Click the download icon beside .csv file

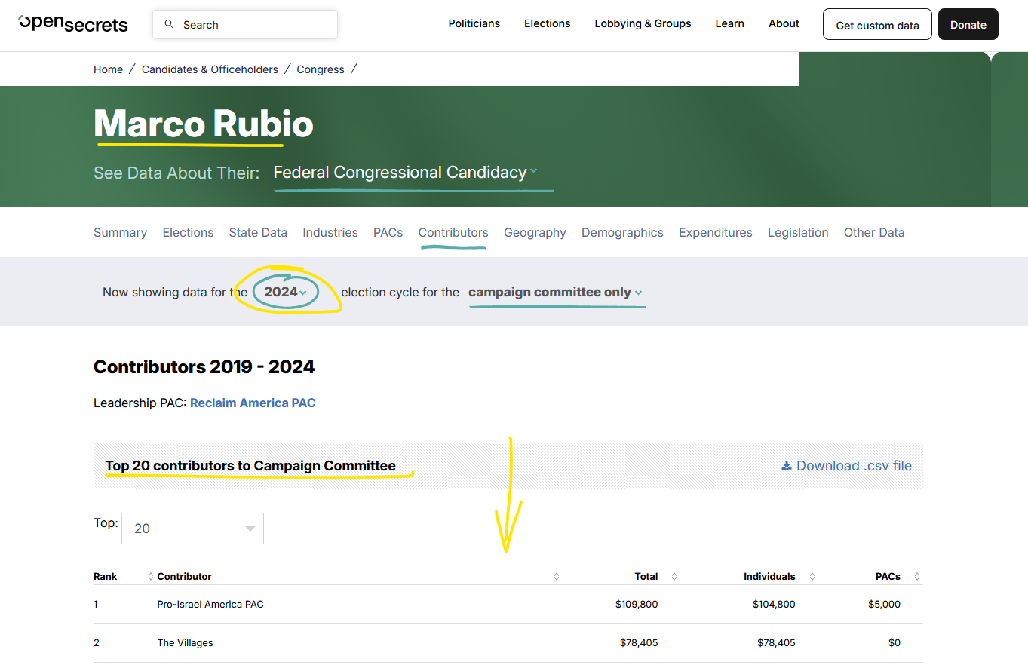[787, 466]
